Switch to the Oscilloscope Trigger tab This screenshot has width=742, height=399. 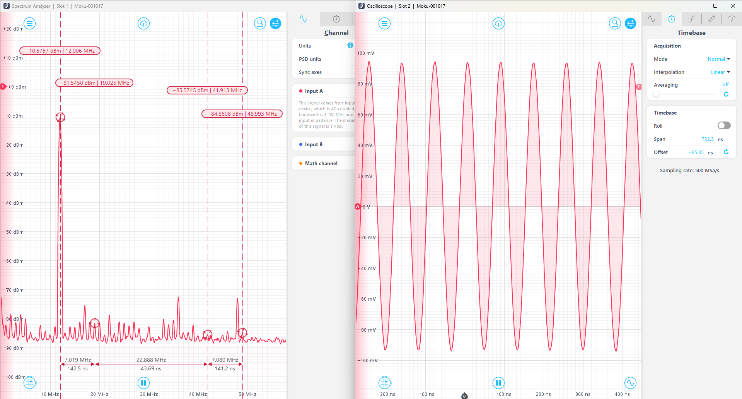[692, 19]
